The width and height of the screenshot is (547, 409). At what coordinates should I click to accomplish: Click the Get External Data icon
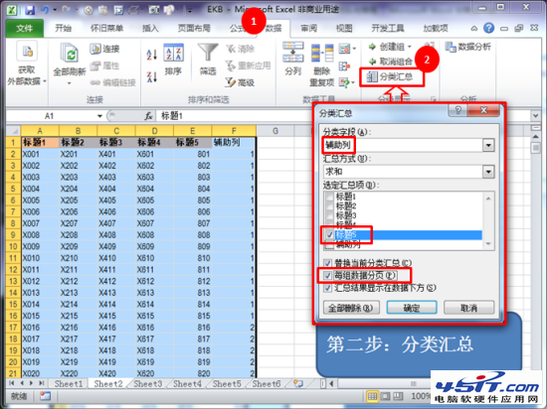click(x=27, y=53)
